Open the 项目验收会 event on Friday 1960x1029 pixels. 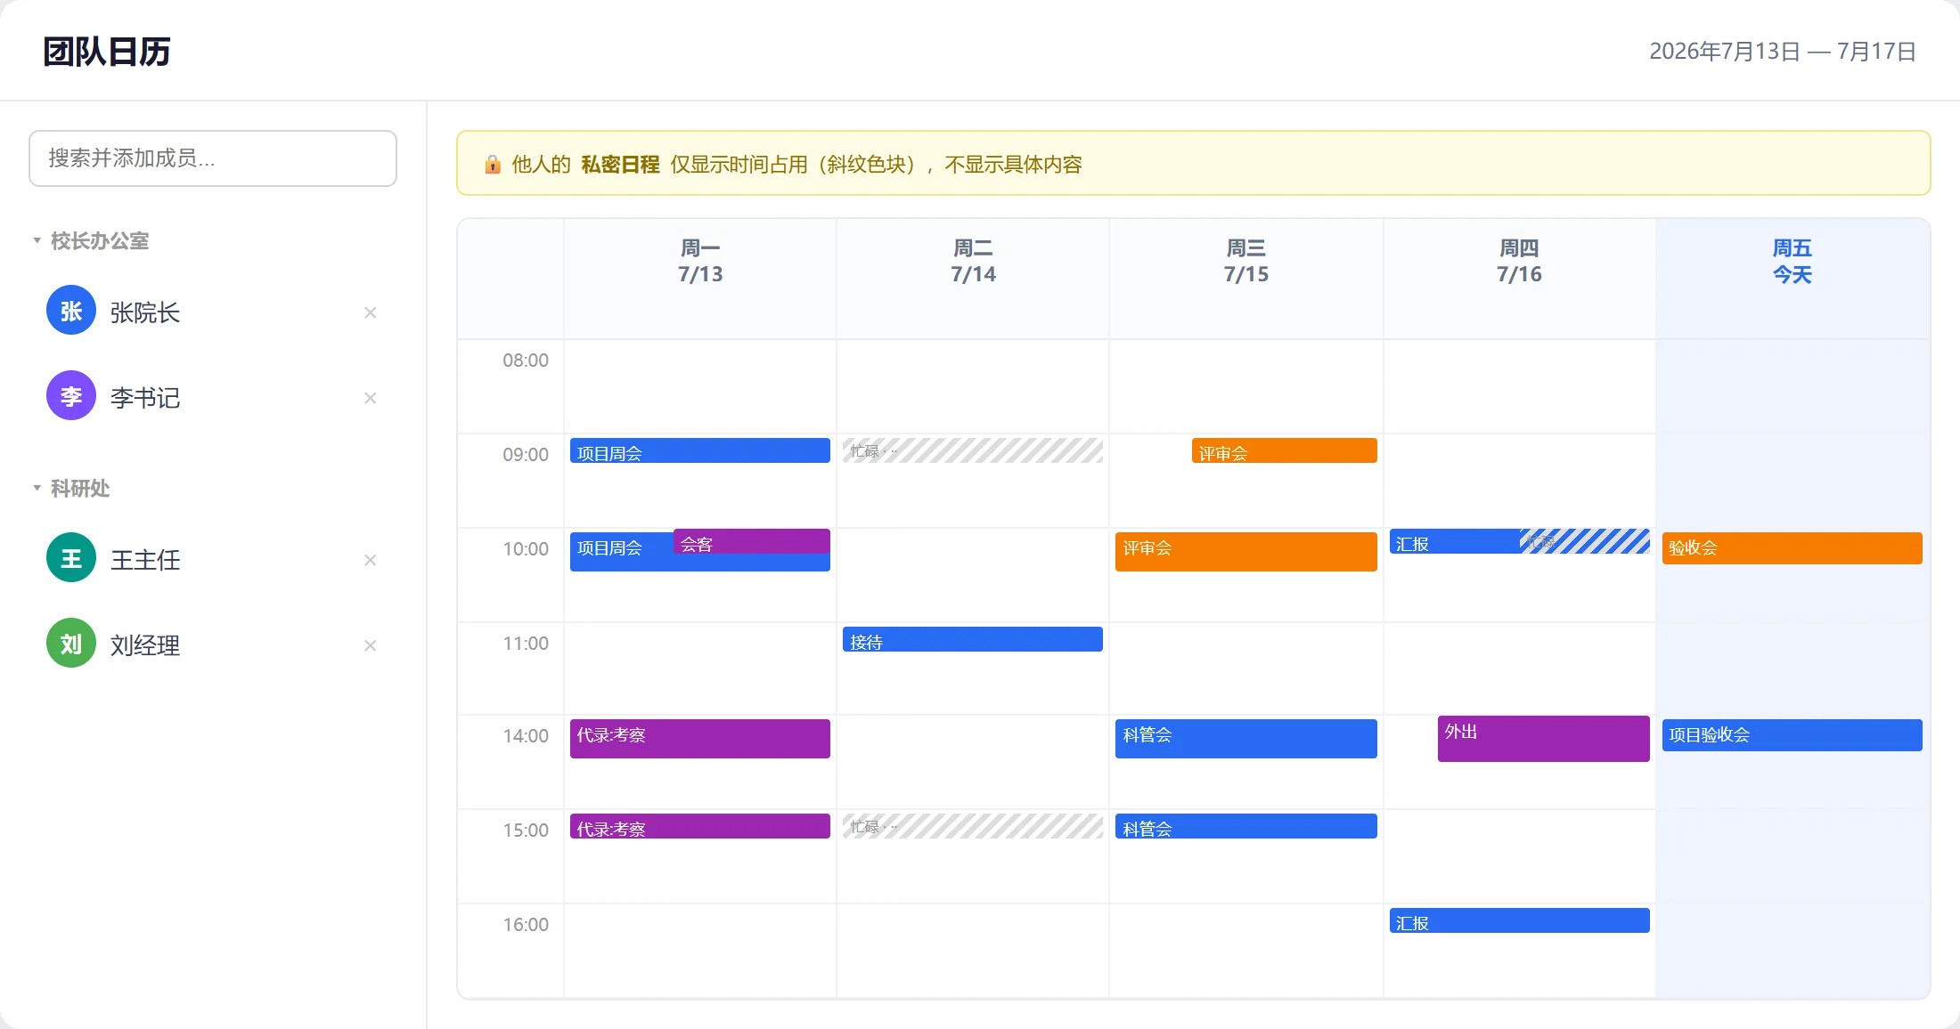click(1793, 735)
